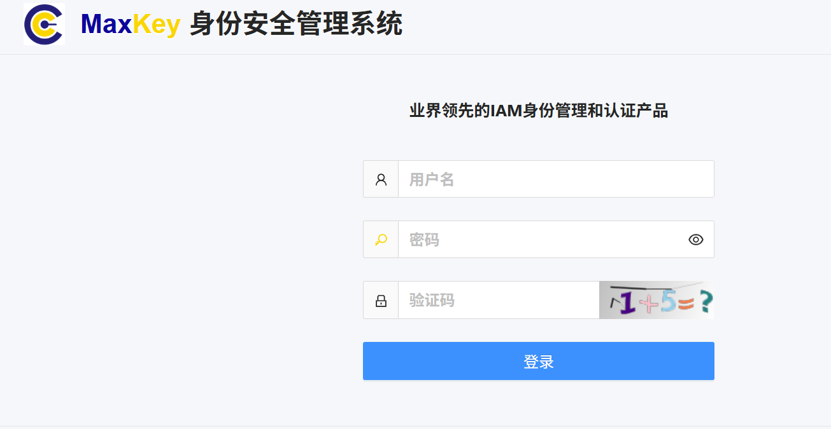Click the pink plus sign in the captcha

[x=649, y=304]
